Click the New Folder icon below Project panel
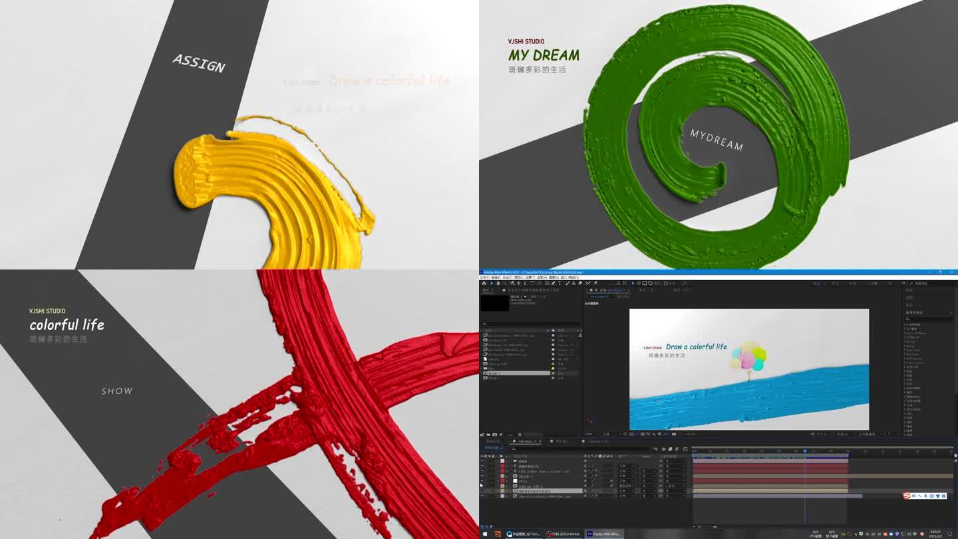 click(488, 435)
